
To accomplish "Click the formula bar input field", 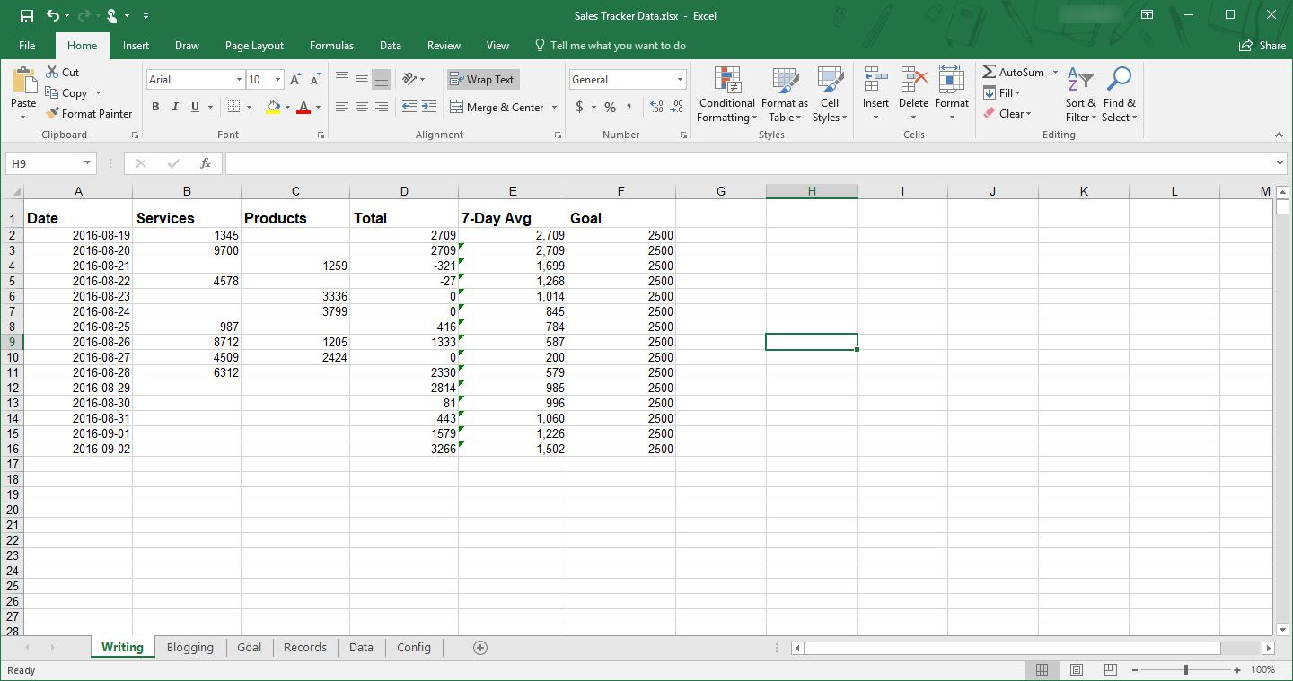I will tap(750, 163).
